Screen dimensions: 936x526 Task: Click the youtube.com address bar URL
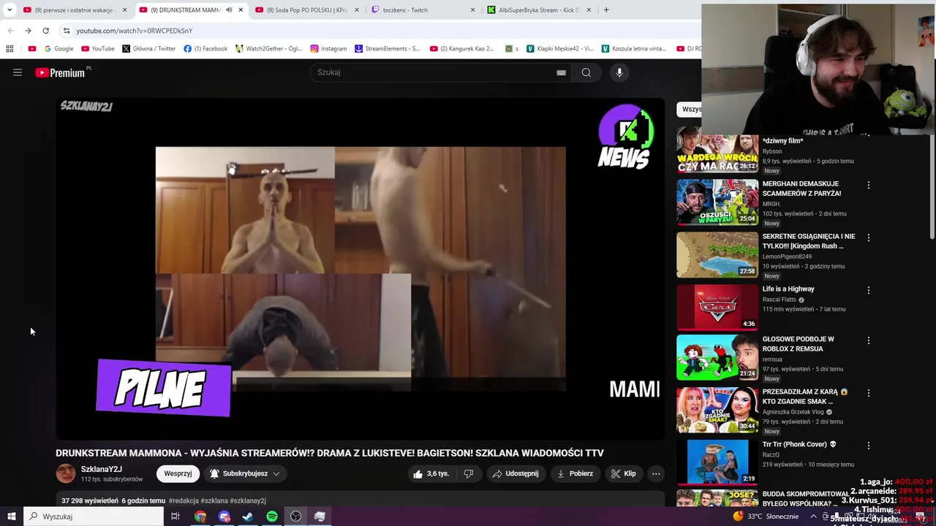(135, 31)
